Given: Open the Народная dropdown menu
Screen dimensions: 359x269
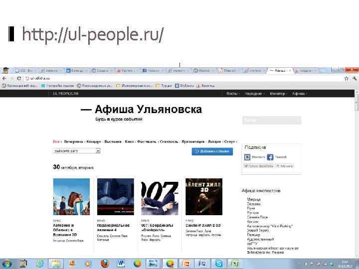Looking at the screenshot, I should 255,94.
